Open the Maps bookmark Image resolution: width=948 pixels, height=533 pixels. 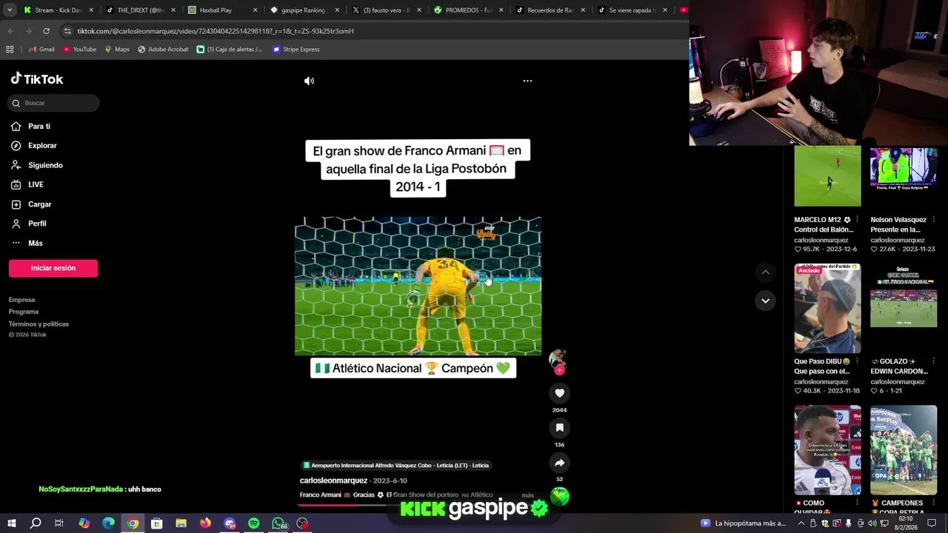[x=117, y=50]
